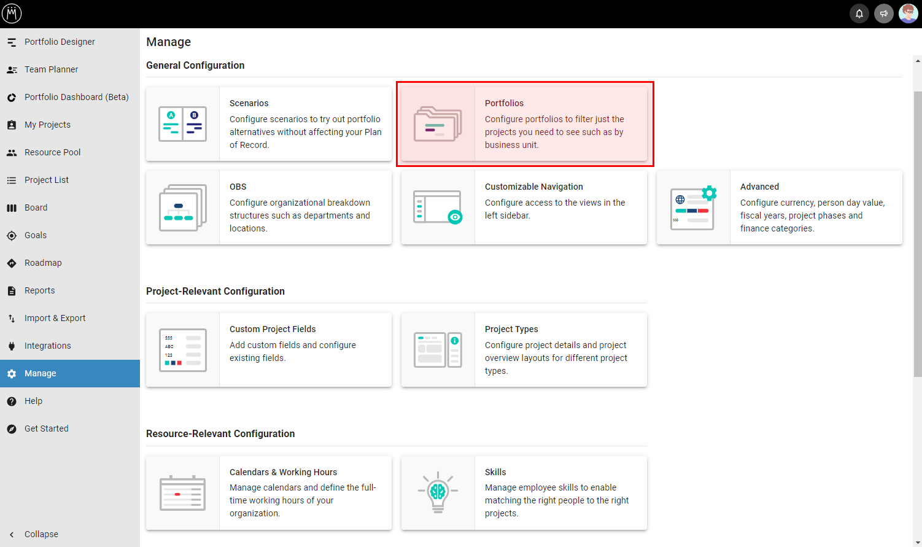Click the notification bell

click(859, 13)
